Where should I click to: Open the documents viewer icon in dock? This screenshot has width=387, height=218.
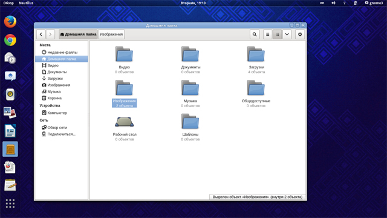(10, 167)
